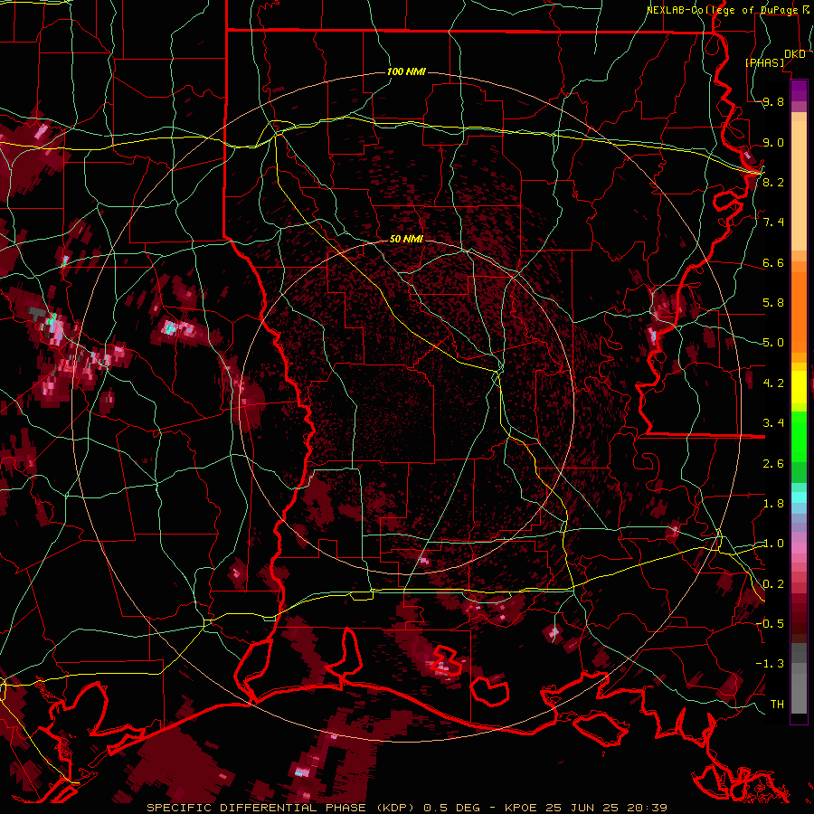Pick the bright green color bar segment

coord(799,436)
